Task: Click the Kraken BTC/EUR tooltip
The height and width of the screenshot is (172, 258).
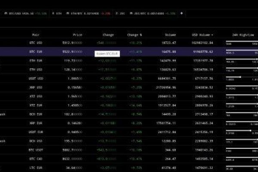Action: coord(106,53)
